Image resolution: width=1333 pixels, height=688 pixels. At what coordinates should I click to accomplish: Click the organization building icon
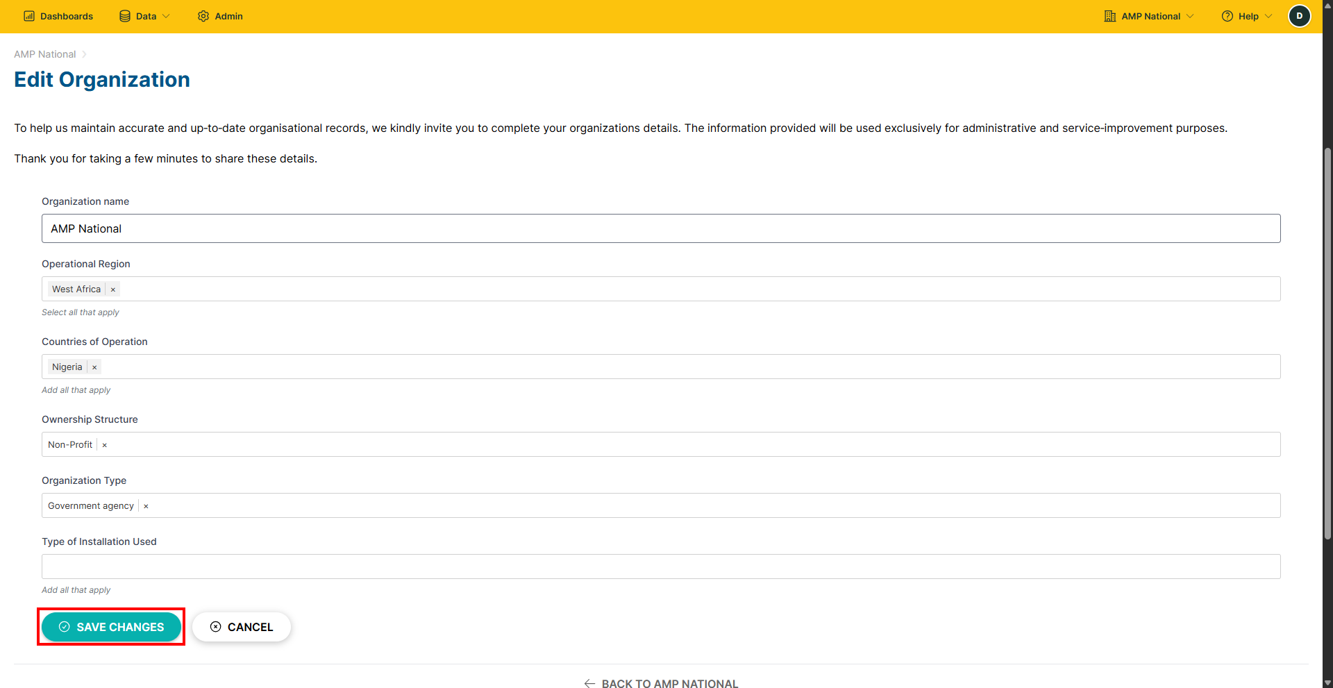click(x=1110, y=16)
